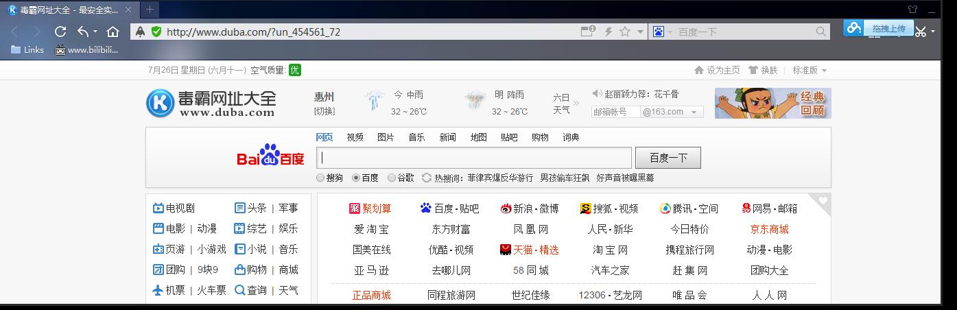Click the search magnifier icon in toolbar search box
The image size is (957, 310).
(x=821, y=32)
